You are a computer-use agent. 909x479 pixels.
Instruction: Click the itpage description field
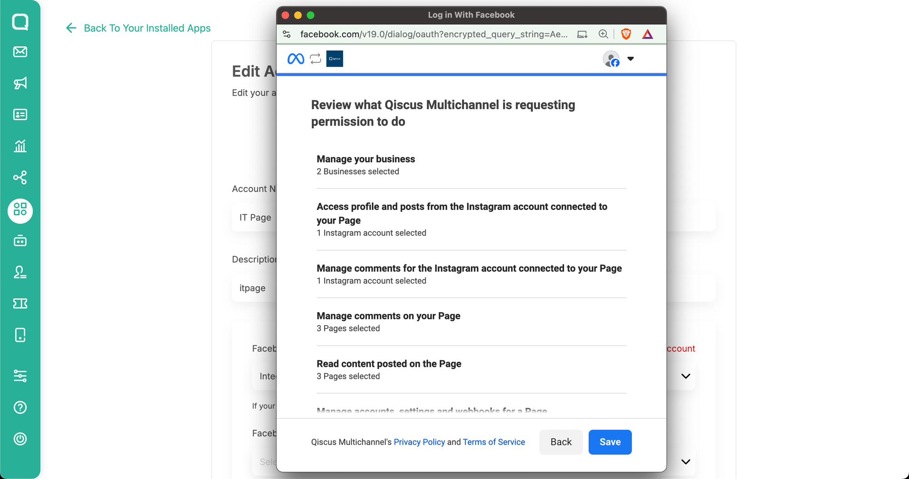[x=255, y=288]
